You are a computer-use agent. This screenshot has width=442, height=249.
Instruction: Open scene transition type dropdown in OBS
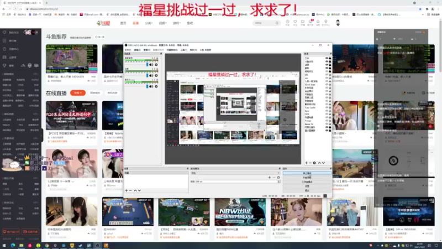click(235, 173)
